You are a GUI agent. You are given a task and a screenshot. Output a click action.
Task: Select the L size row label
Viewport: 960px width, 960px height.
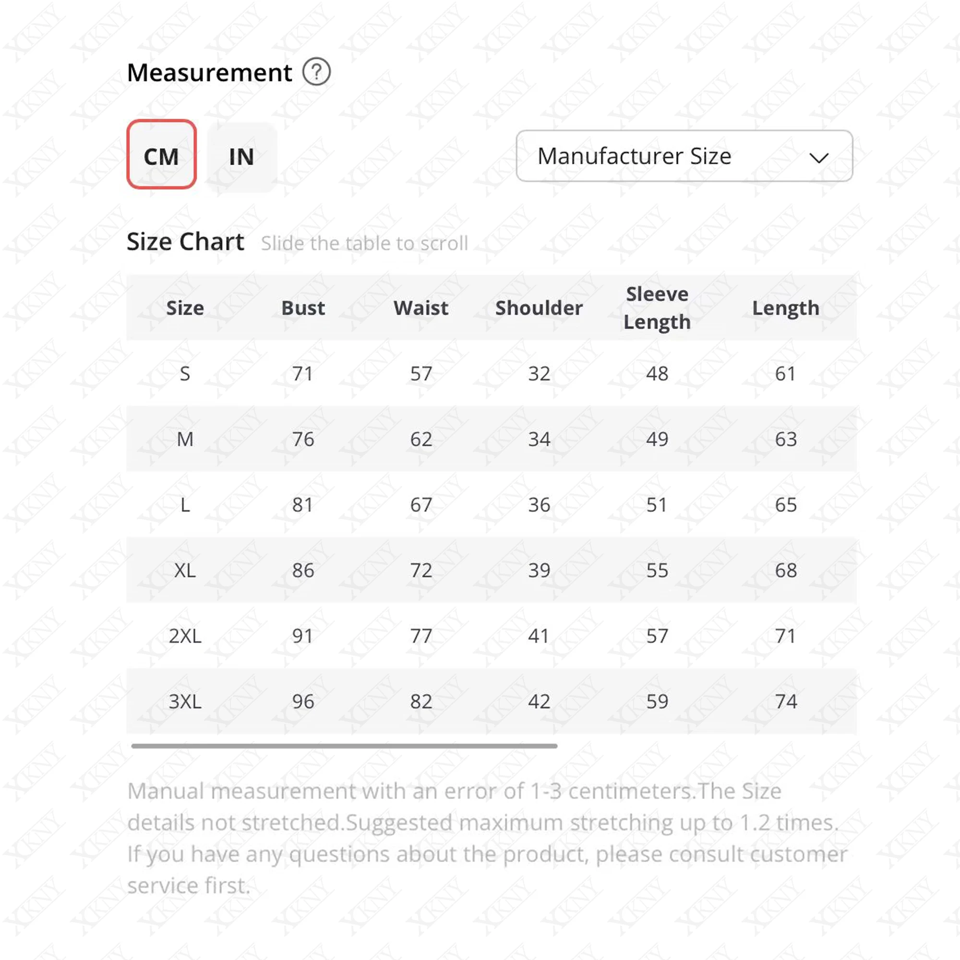coord(185,505)
